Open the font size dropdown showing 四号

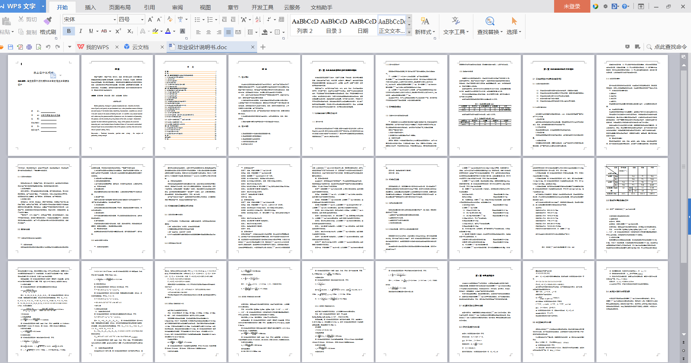(142, 20)
